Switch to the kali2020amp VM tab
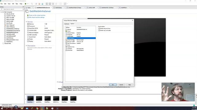The height and width of the screenshot is (110, 197). [58, 8]
